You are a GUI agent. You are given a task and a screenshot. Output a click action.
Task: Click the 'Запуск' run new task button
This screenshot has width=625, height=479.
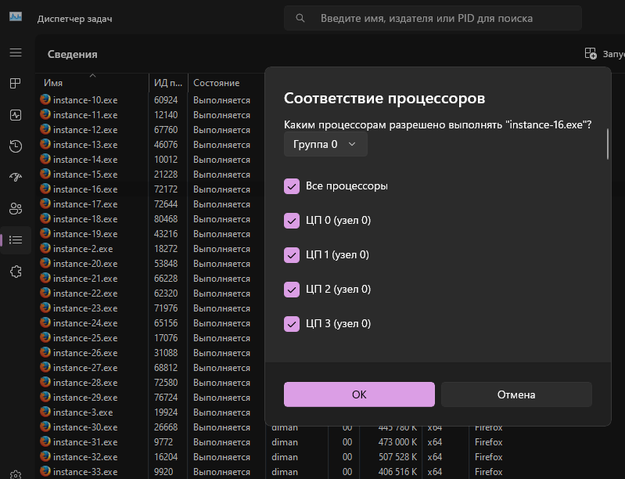pos(605,54)
